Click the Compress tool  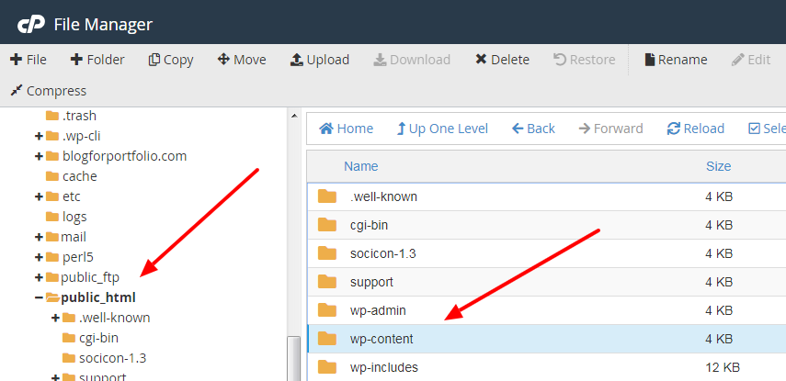tap(48, 91)
